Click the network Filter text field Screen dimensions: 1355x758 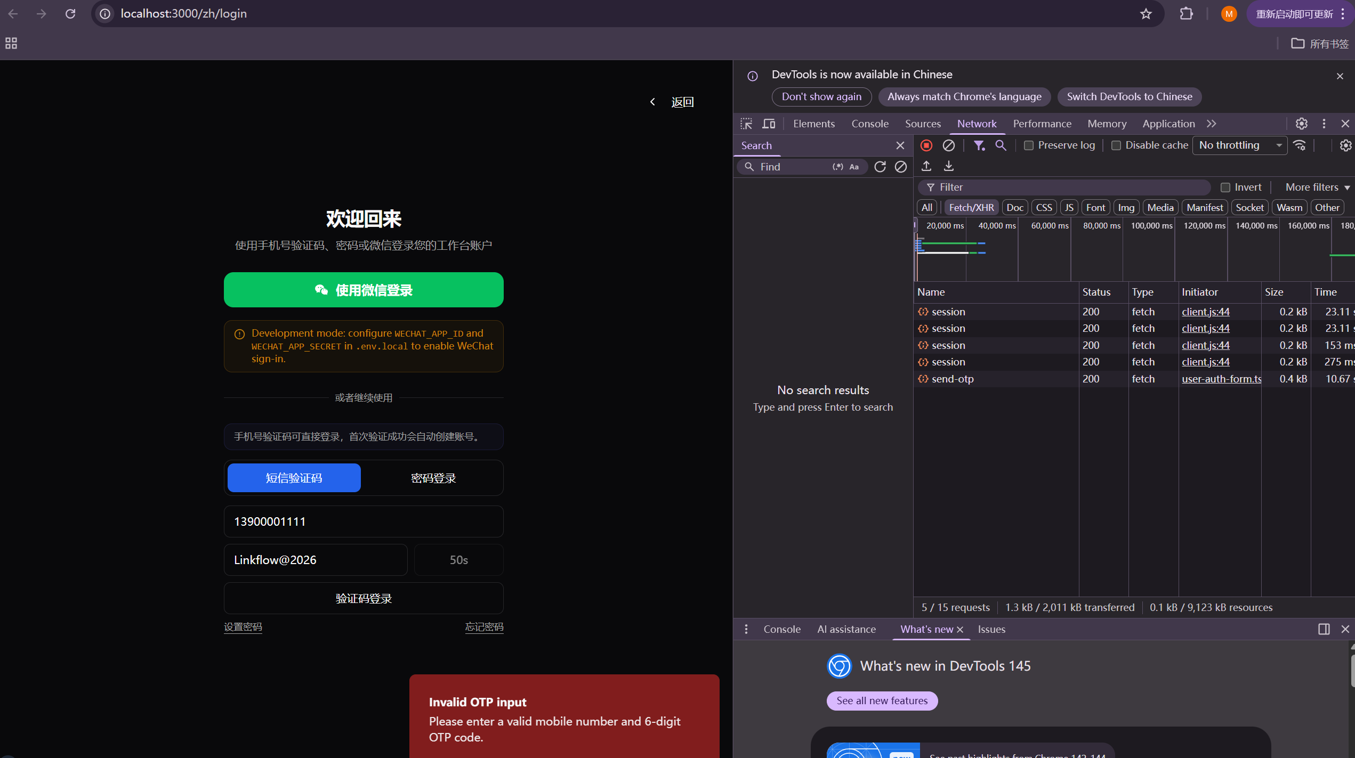click(1064, 188)
